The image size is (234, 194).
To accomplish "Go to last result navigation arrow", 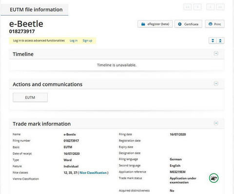I will (220, 7).
